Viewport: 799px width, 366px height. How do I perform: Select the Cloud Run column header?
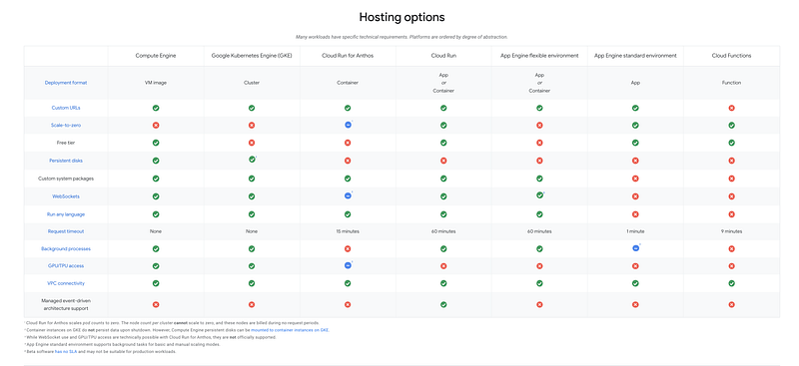[443, 56]
